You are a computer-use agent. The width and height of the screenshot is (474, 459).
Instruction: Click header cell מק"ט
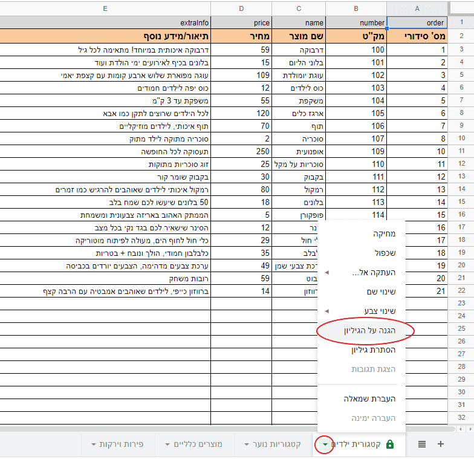[x=356, y=36]
